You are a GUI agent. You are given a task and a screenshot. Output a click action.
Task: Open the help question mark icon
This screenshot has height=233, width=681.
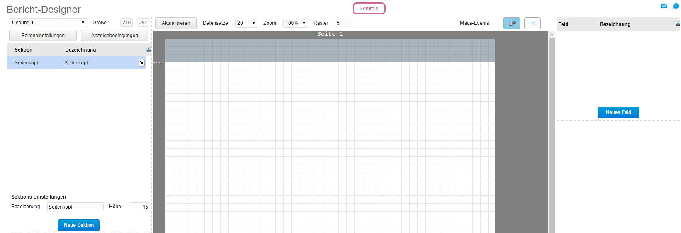(x=676, y=6)
